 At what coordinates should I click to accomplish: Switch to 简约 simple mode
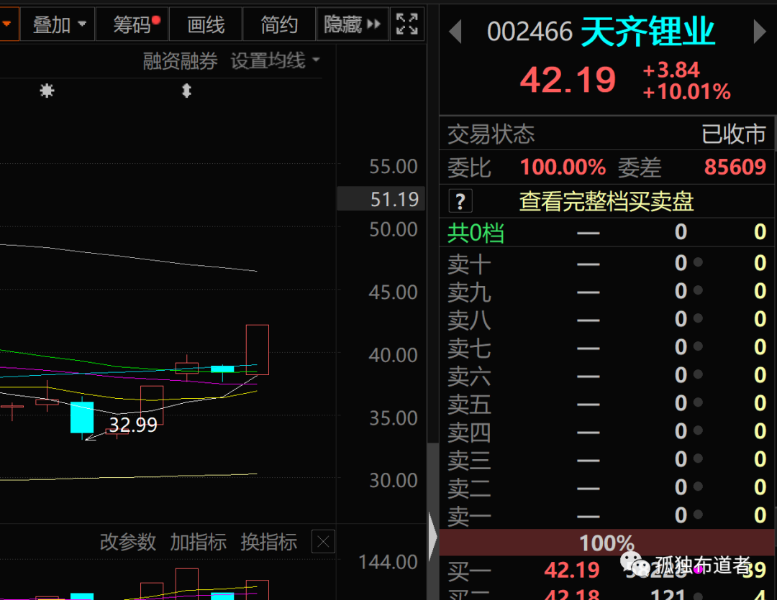point(279,24)
